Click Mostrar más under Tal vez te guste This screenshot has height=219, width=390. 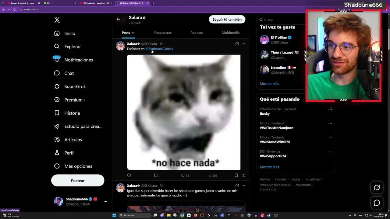coord(269,84)
